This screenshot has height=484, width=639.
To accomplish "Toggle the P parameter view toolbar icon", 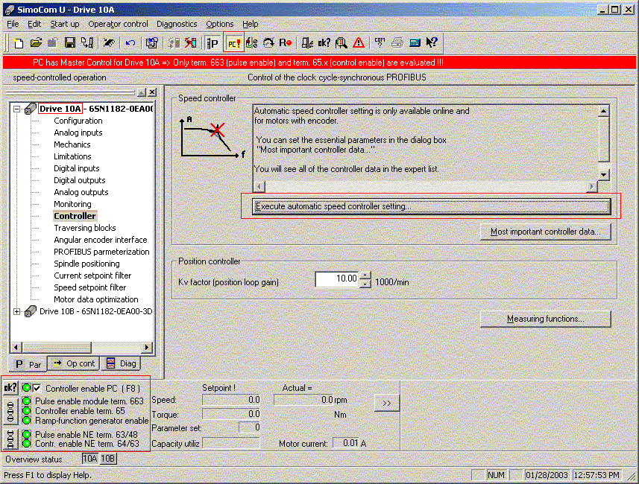I will point(213,42).
